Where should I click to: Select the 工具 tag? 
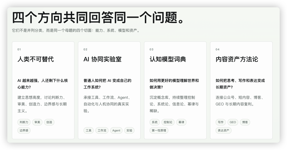point(88,130)
